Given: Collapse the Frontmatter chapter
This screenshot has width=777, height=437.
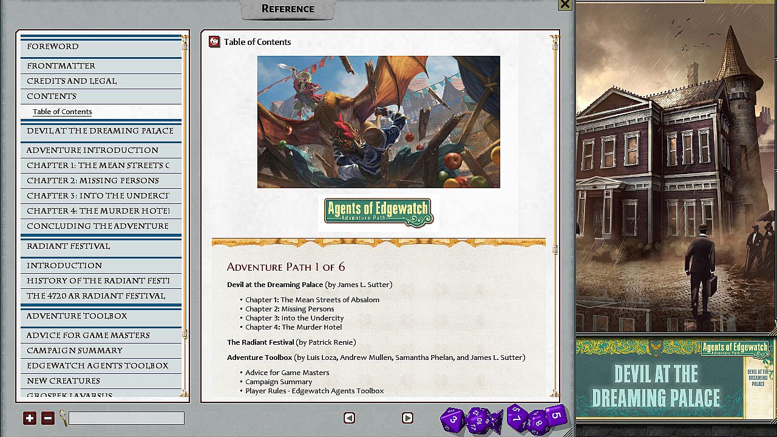Looking at the screenshot, I should point(101,66).
